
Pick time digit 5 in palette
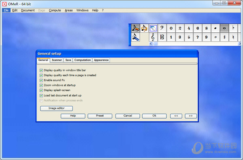pos(189,37)
